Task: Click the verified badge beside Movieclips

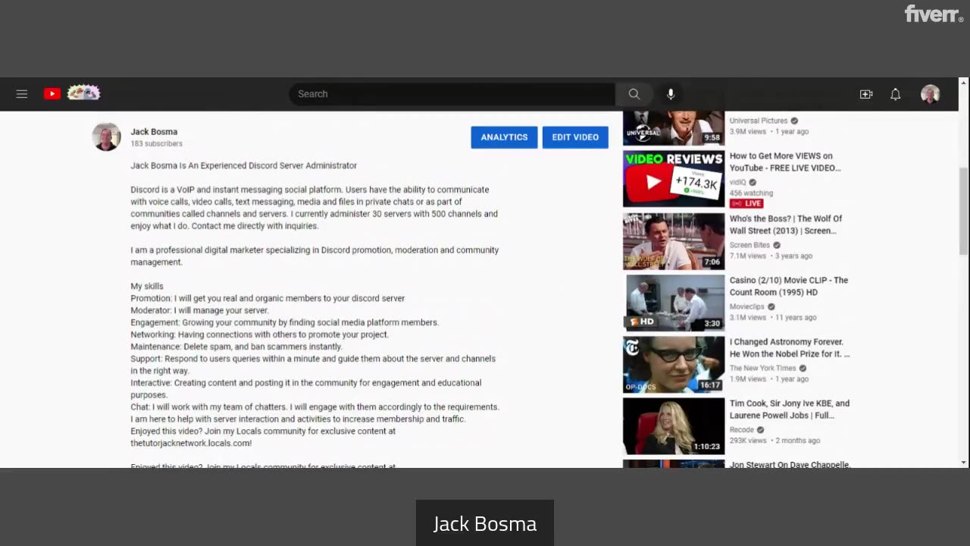Action: point(771,306)
